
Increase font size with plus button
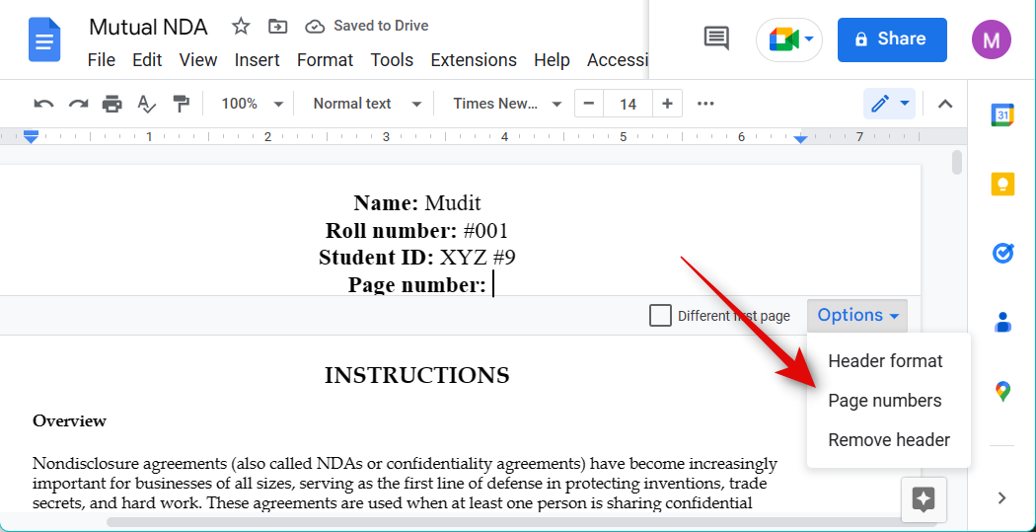(668, 104)
